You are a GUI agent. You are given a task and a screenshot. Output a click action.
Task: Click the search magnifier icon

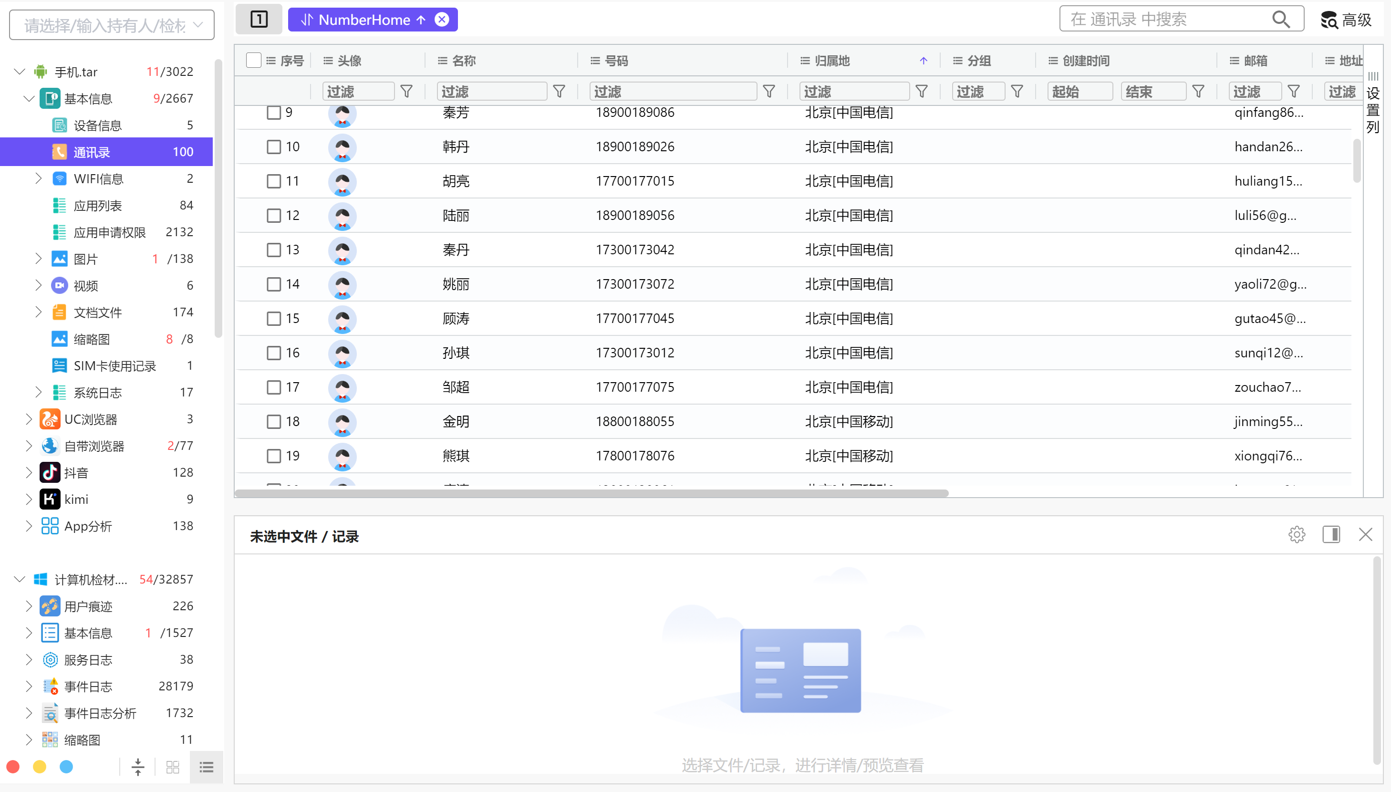tap(1281, 20)
